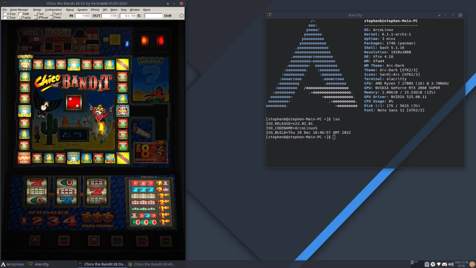Open the Samples menu
Screen dimensions: 476x268
tap(82, 10)
